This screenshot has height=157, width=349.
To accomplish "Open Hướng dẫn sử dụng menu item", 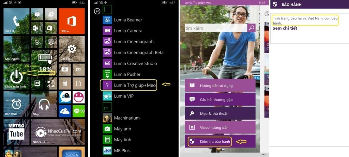I will click(220, 85).
